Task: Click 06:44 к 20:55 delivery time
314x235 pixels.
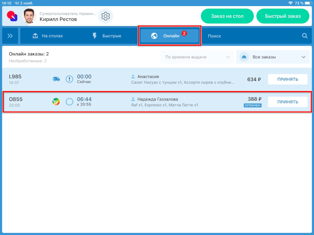Action: [84, 102]
